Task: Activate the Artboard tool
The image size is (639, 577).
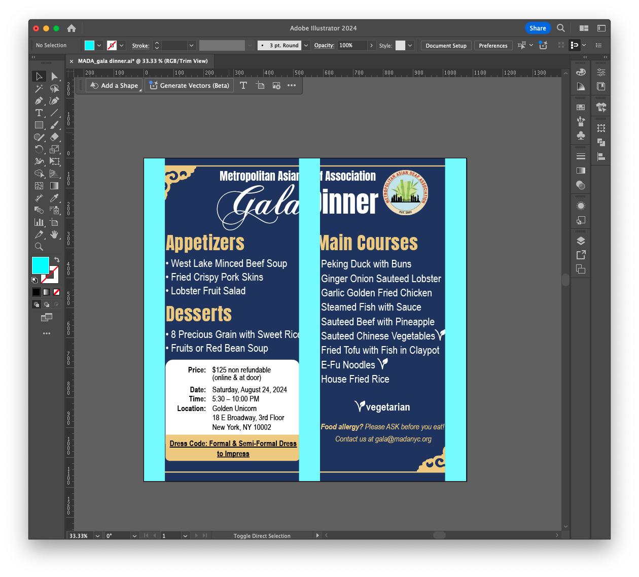Action: [x=54, y=222]
